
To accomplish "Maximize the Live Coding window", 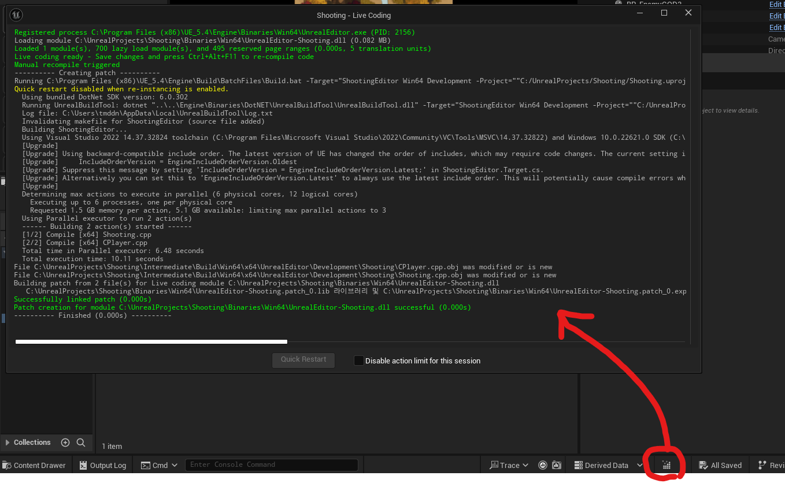I will (664, 13).
